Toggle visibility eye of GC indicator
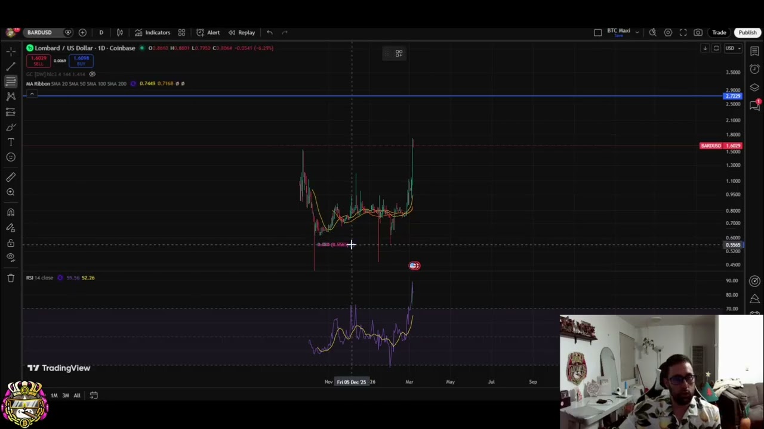Viewport: 764px width, 429px height. click(x=92, y=74)
